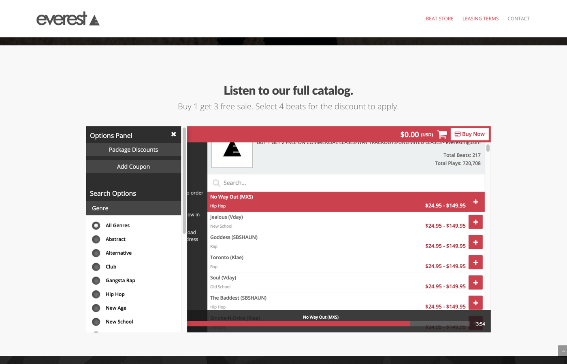
Task: Select the Hip Hop genre radio button
Action: [96, 294]
